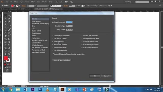
Task: Open Photoshop from the taskbar
Action: (40, 89)
